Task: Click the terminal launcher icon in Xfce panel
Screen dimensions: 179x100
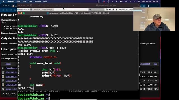Action: 90,9
